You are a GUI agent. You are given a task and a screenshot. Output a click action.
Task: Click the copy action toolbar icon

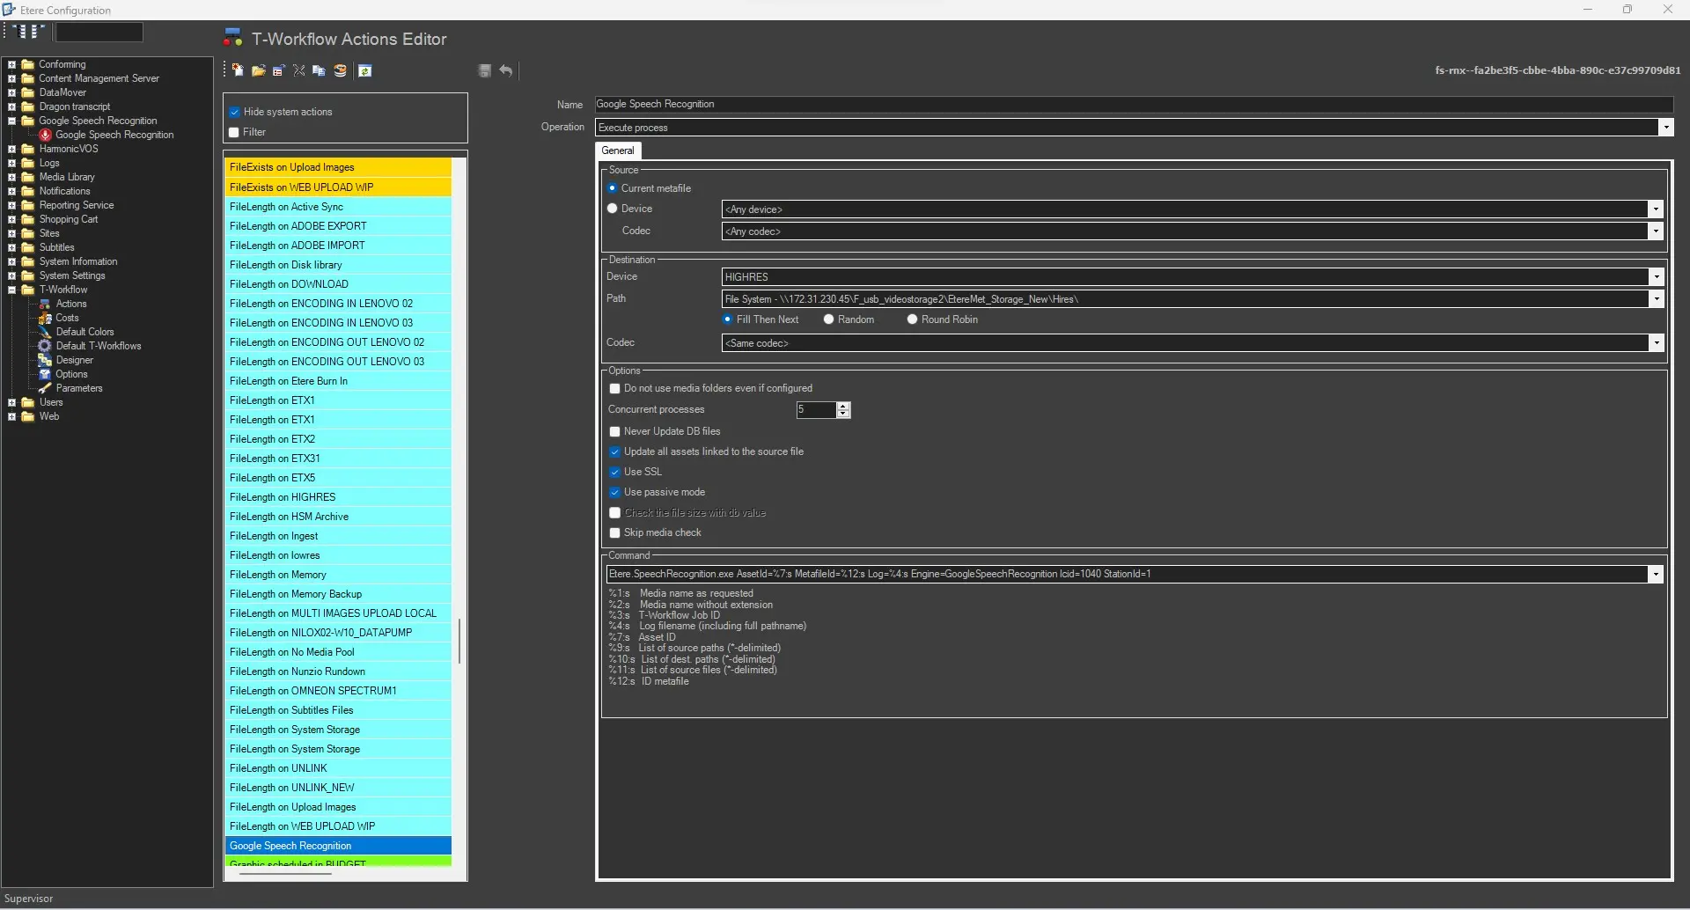[x=319, y=70]
